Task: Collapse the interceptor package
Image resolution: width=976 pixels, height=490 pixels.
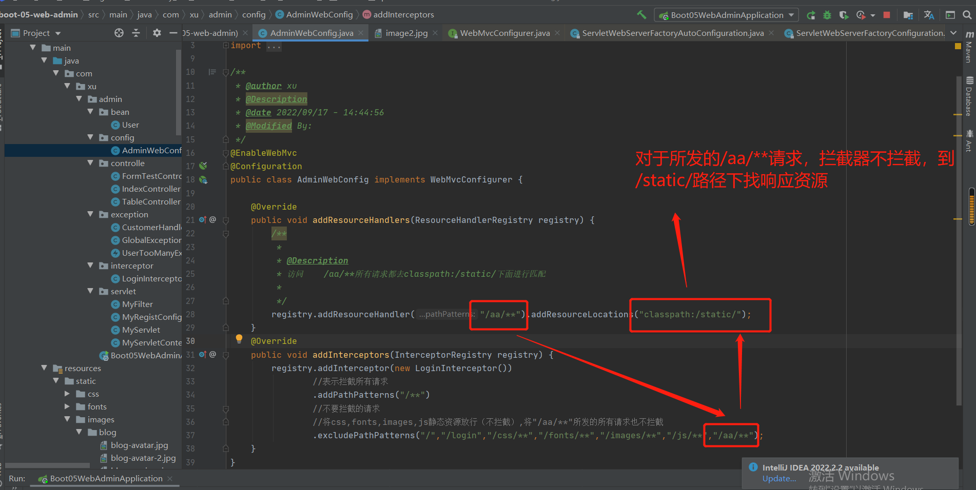Action: point(91,265)
